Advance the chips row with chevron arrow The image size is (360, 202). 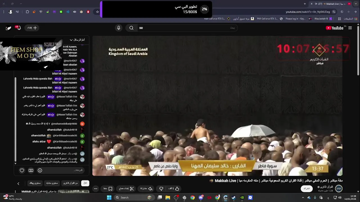point(18,183)
